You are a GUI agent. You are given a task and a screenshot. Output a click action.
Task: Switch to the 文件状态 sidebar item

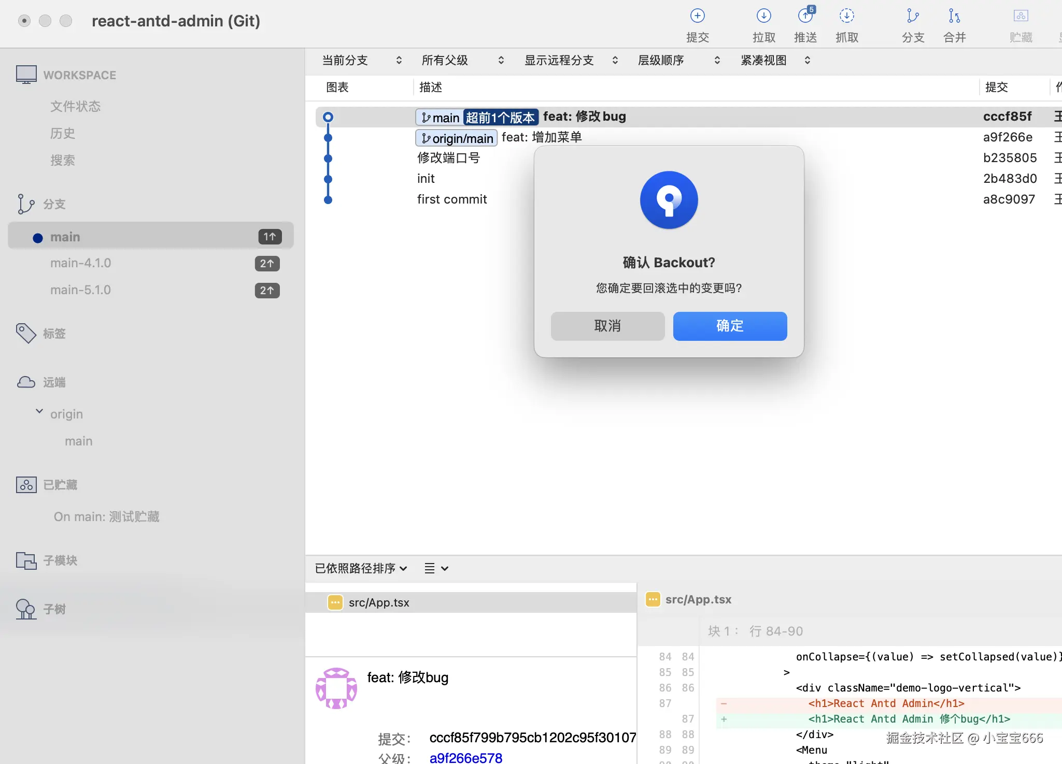point(76,106)
